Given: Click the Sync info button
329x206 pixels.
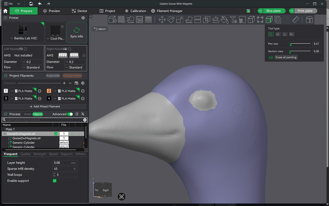Looking at the screenshot, I should point(76,33).
